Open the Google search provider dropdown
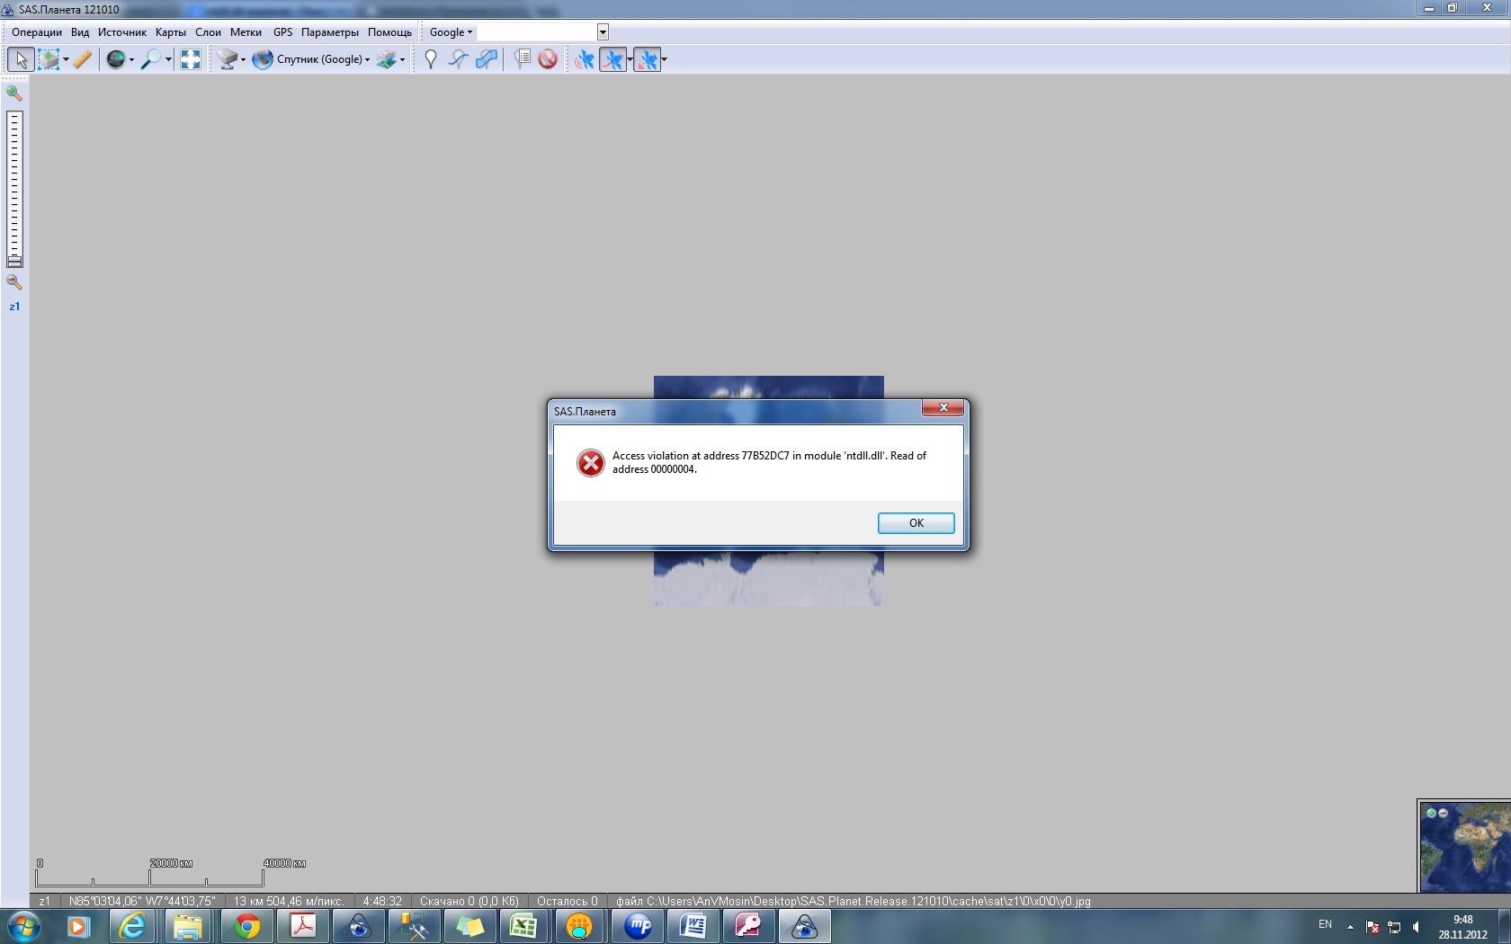1511x944 pixels. point(451,32)
